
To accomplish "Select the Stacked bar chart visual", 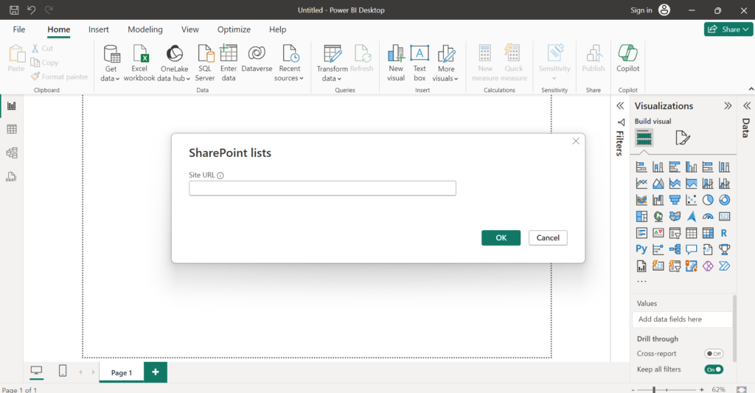I will [641, 167].
